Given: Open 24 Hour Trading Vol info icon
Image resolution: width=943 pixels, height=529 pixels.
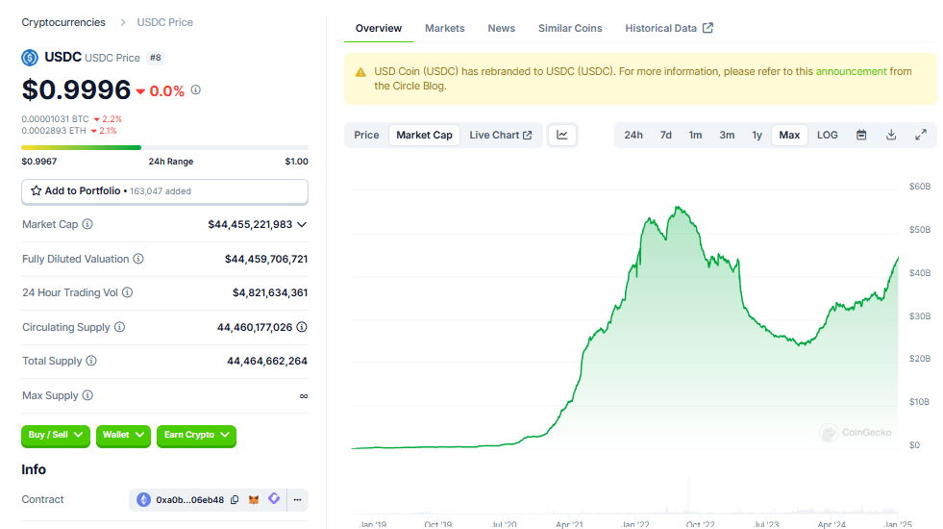Looking at the screenshot, I should 128,292.
